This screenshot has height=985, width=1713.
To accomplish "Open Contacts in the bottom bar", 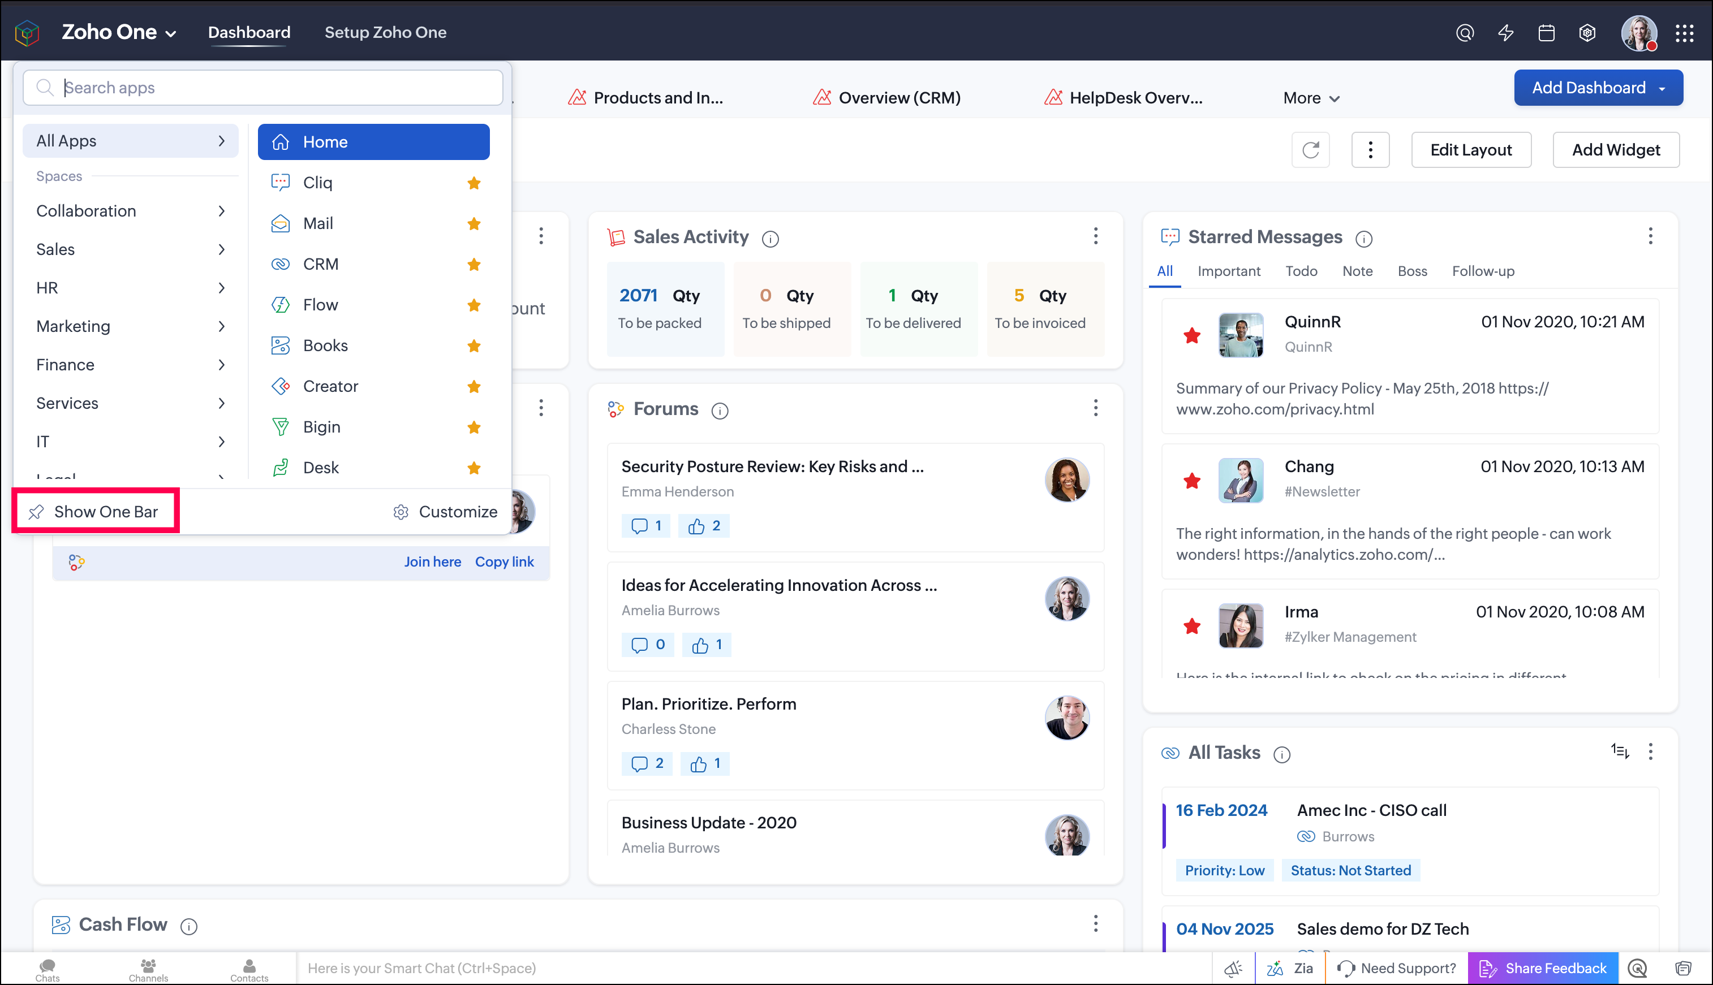I will [x=249, y=969].
